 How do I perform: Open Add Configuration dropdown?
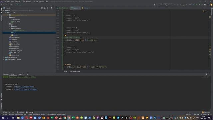(166, 5)
